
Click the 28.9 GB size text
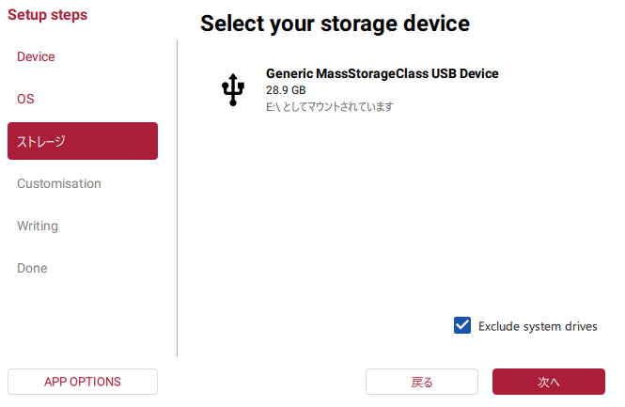pos(286,90)
